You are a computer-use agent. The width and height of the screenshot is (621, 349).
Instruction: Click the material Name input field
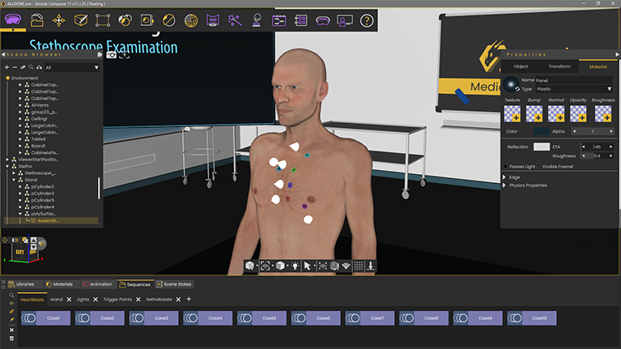point(574,80)
